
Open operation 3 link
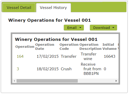(x=18, y=69)
